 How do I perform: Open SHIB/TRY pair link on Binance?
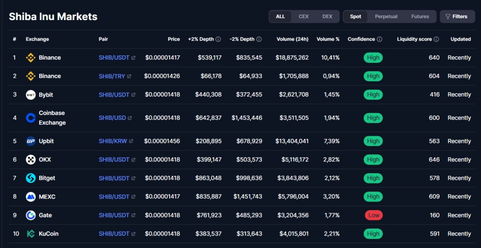click(112, 76)
